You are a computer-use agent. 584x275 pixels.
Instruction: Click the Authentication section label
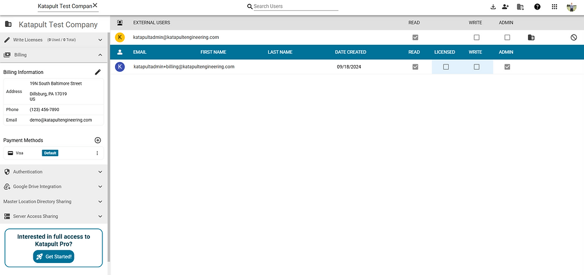(x=27, y=172)
